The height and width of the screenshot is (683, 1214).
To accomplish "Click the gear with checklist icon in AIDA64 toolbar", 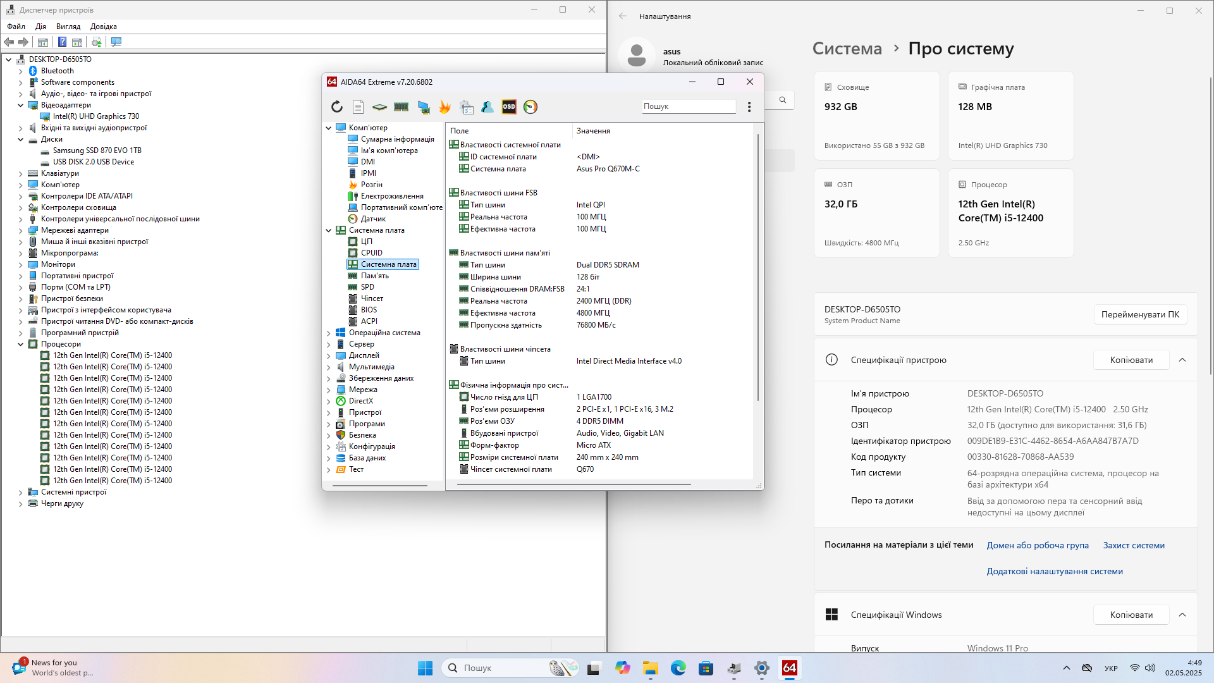I will click(x=466, y=107).
